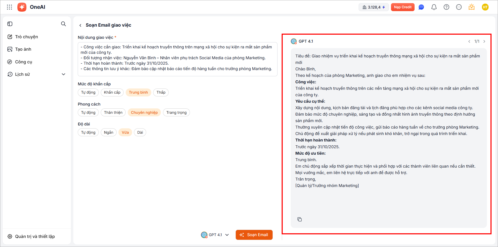Set style to Trang trọng
This screenshot has height=247, width=498.
pyautogui.click(x=176, y=113)
